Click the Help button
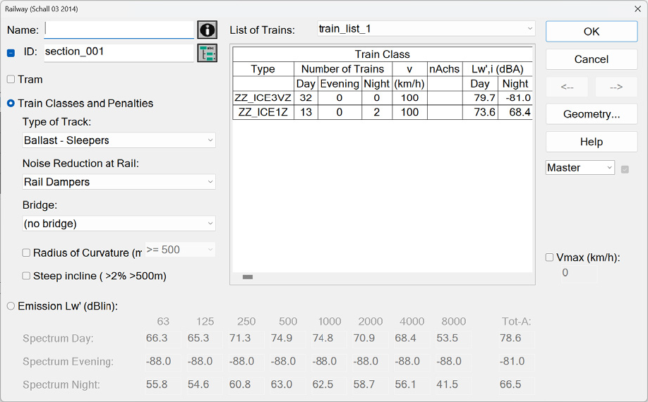The width and height of the screenshot is (648, 402). [x=592, y=142]
